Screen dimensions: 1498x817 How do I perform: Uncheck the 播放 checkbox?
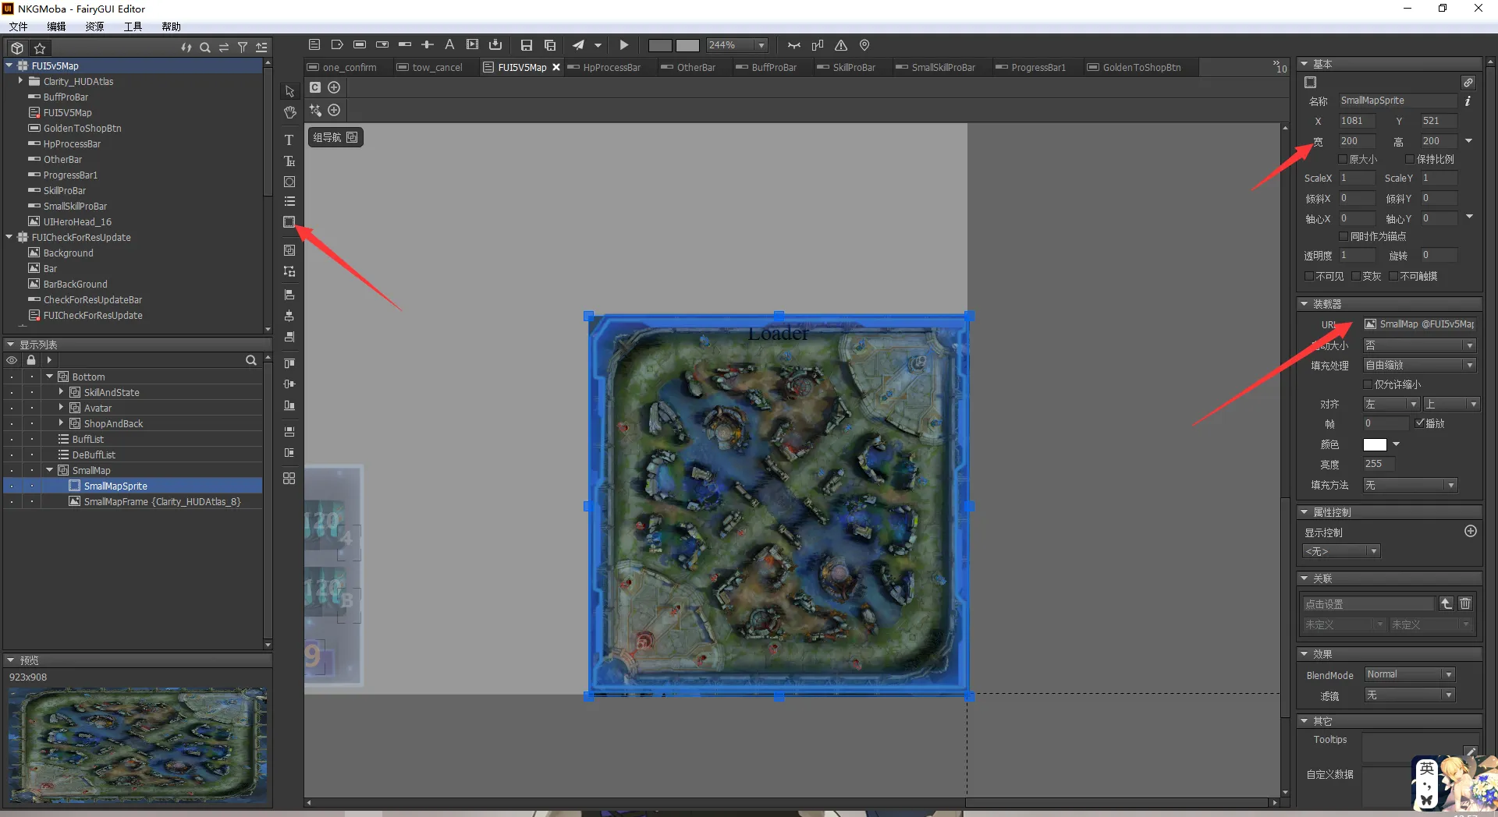[x=1419, y=423]
